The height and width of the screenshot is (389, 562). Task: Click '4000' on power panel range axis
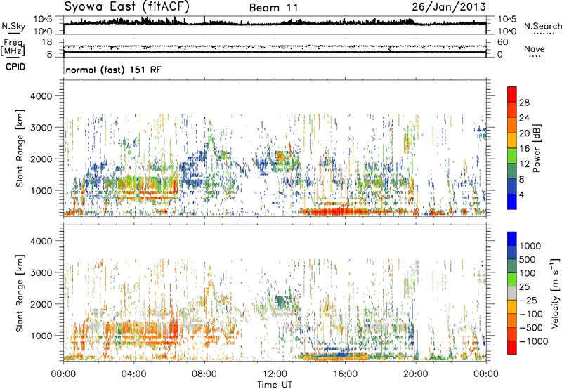click(41, 96)
